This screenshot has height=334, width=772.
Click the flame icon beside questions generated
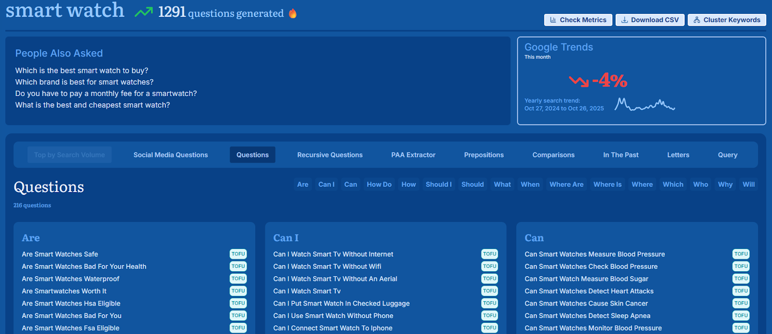pyautogui.click(x=292, y=14)
